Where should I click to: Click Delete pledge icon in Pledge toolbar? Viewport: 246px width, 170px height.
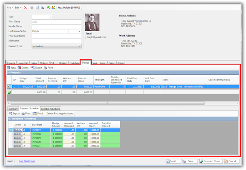[x=23, y=67]
